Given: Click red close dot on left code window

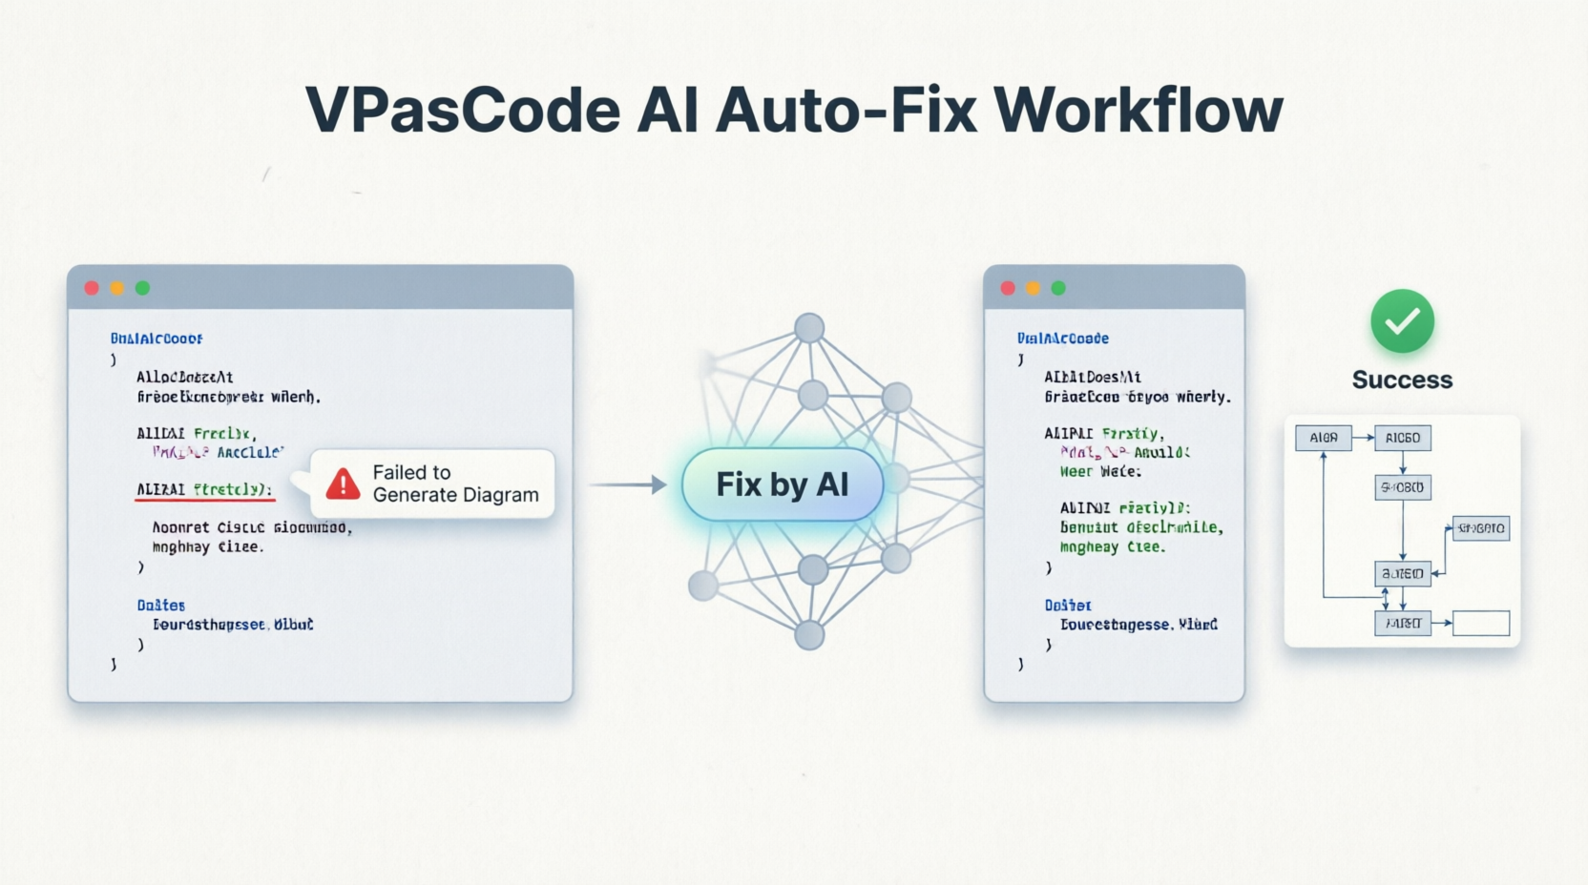Looking at the screenshot, I should click(92, 288).
